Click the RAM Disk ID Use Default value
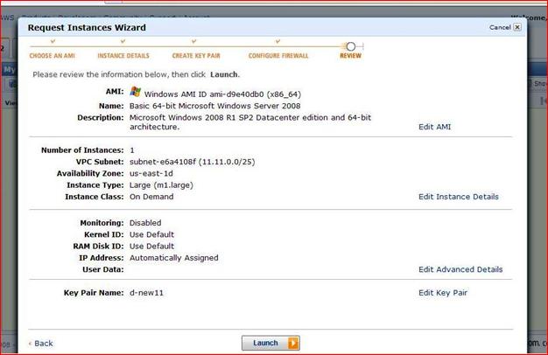This screenshot has height=355, width=548. pos(151,246)
